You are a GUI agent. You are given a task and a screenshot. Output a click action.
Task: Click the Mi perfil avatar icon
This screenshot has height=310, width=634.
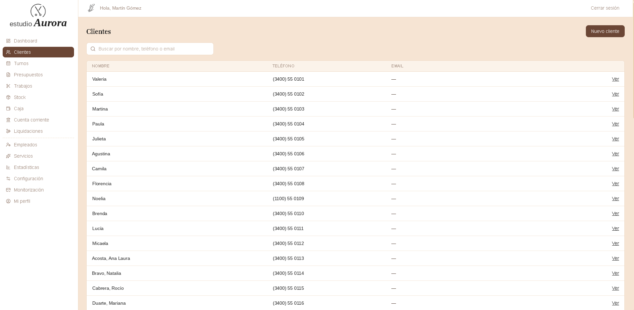pyautogui.click(x=8, y=201)
